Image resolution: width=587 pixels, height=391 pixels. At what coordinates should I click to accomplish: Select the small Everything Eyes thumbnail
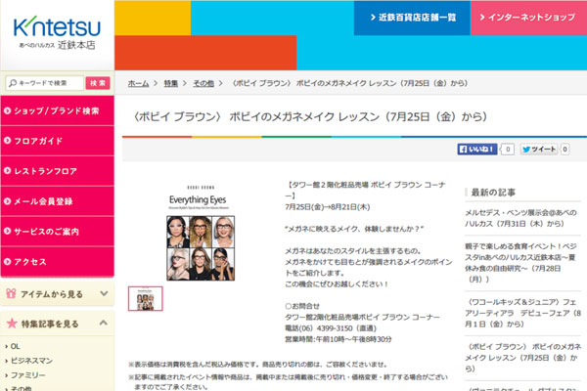pos(145,298)
